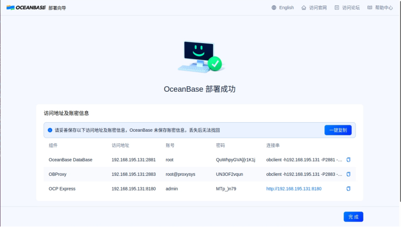Click the OBProxy component name
This screenshot has height=227, width=401.
point(57,174)
